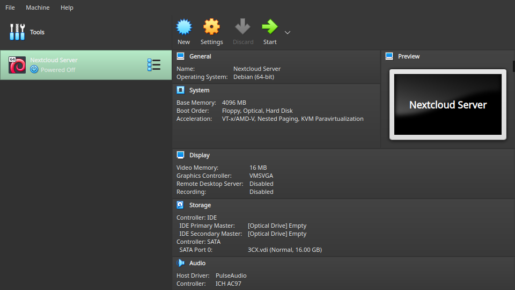Open the Machine menu
The width and height of the screenshot is (515, 290).
(38, 8)
